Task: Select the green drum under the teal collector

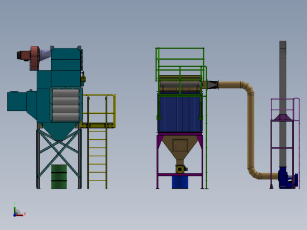Action: pos(59,176)
